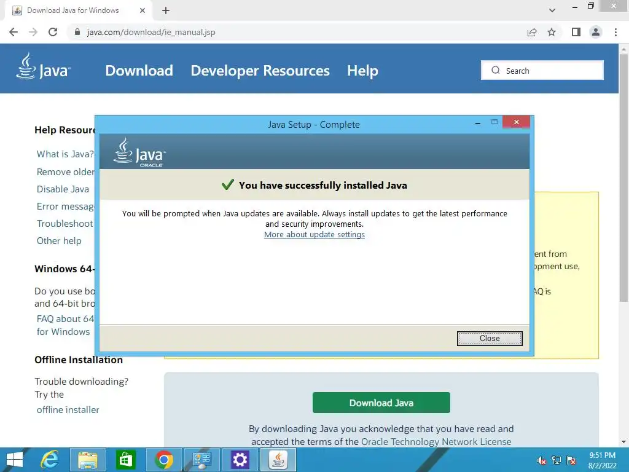Open a new tab with the plus button

coord(166,10)
